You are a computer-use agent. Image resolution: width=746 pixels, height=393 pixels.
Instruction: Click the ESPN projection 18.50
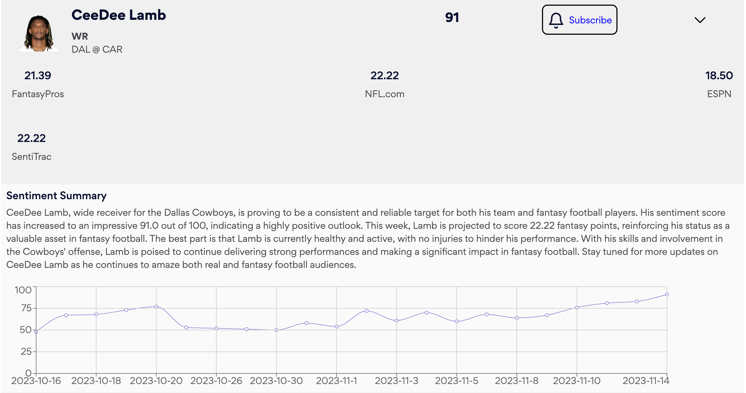[719, 75]
